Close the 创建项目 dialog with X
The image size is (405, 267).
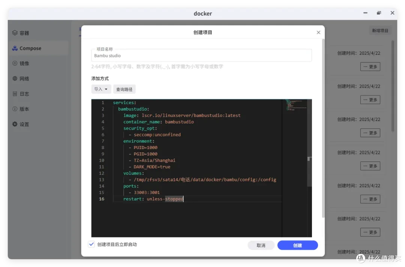(318, 32)
